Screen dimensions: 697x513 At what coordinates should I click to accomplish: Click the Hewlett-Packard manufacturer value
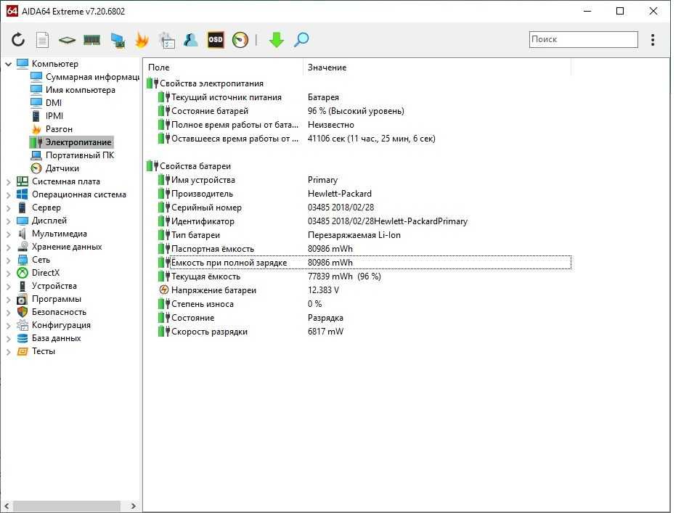pos(340,194)
